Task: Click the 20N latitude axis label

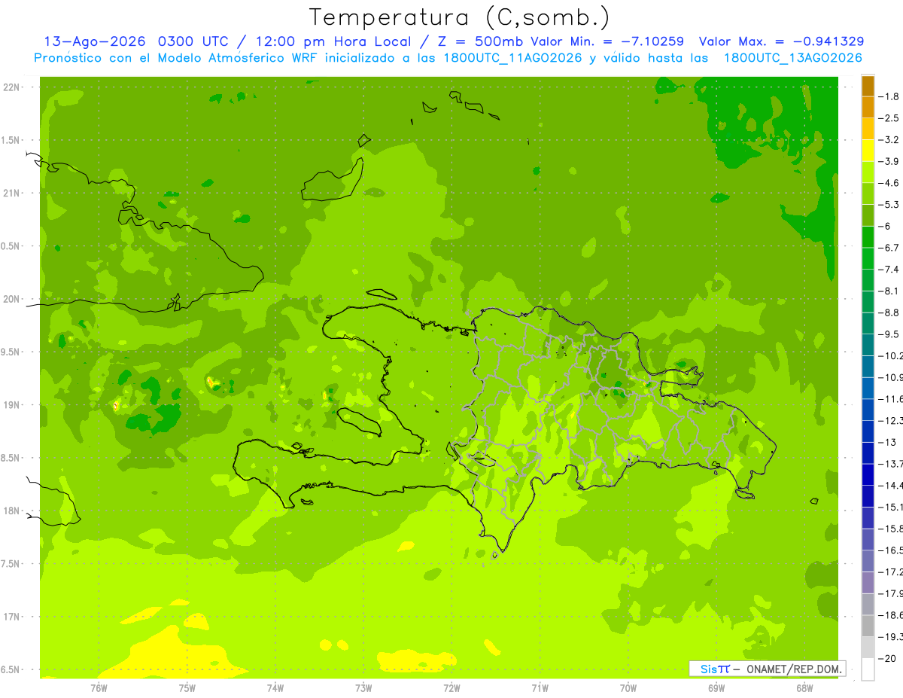Action: pyautogui.click(x=12, y=300)
